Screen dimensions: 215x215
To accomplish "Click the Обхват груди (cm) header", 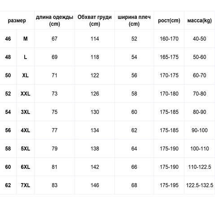I will [95, 21].
